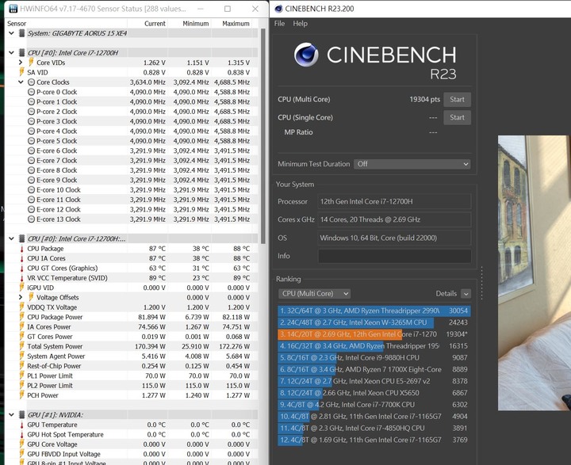The image size is (571, 465).
Task: Click the chip icon next to GPU [#1]: NVIDIA
Action: 21,414
